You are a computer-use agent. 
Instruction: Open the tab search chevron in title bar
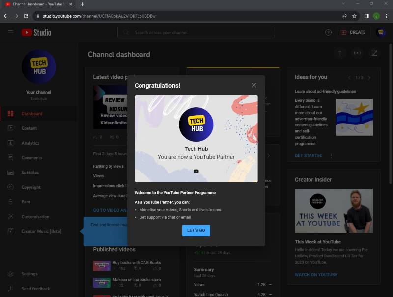point(343,3)
